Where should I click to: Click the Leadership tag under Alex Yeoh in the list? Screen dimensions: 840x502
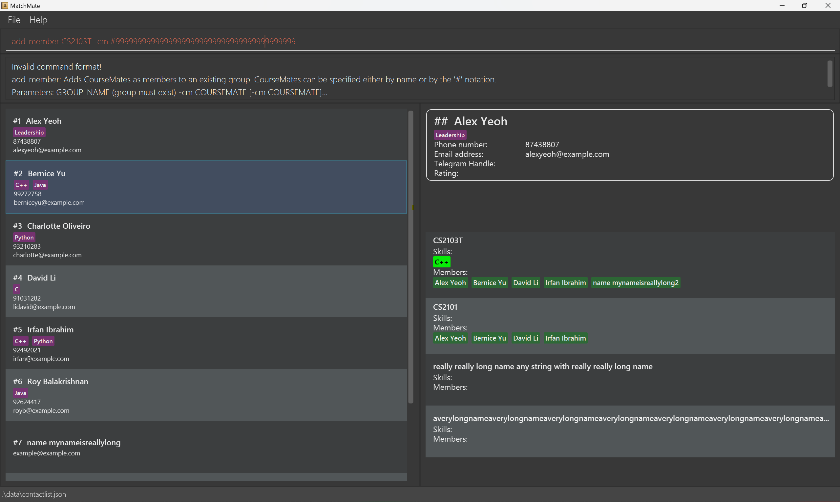pyautogui.click(x=29, y=132)
